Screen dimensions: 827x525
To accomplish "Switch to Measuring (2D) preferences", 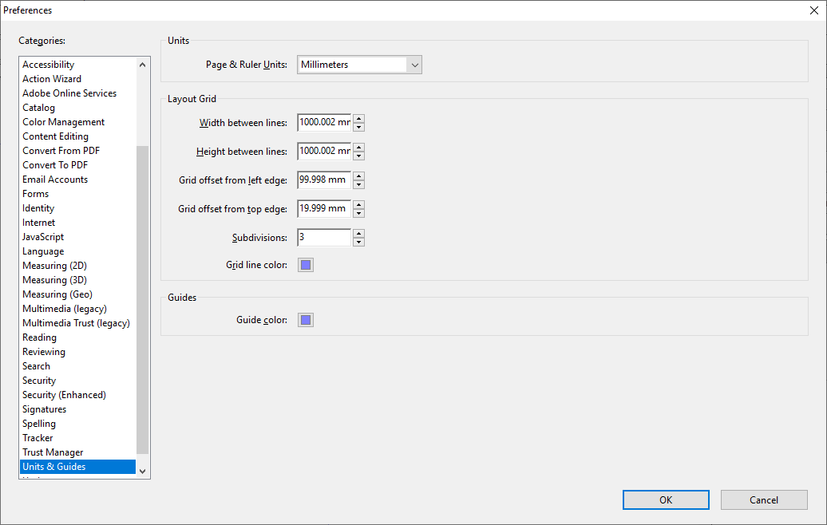I will [x=55, y=266].
